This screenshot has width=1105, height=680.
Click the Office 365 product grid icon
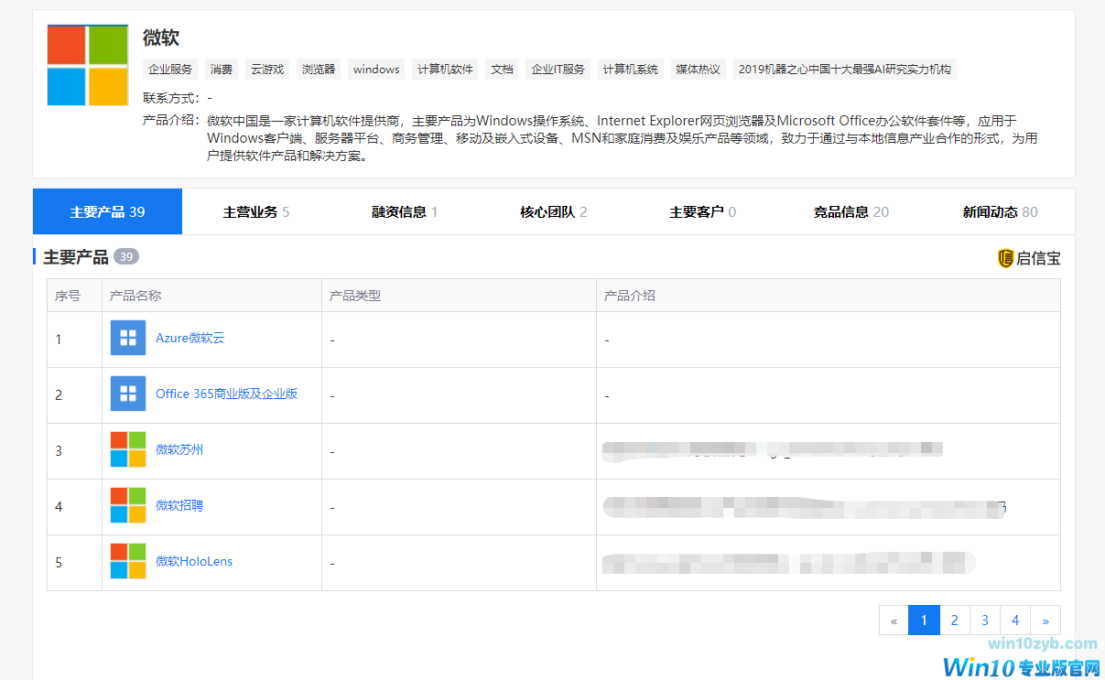coord(128,394)
